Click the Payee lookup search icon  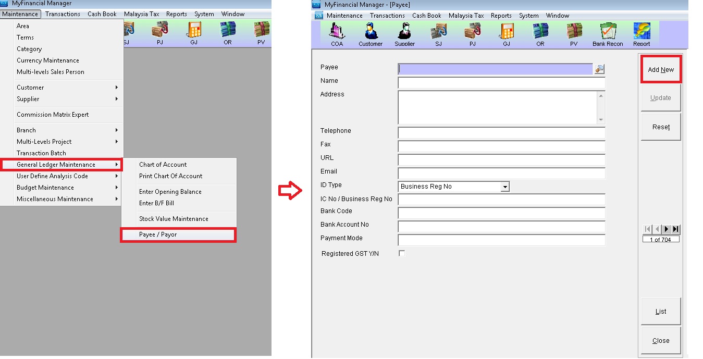pyautogui.click(x=599, y=69)
